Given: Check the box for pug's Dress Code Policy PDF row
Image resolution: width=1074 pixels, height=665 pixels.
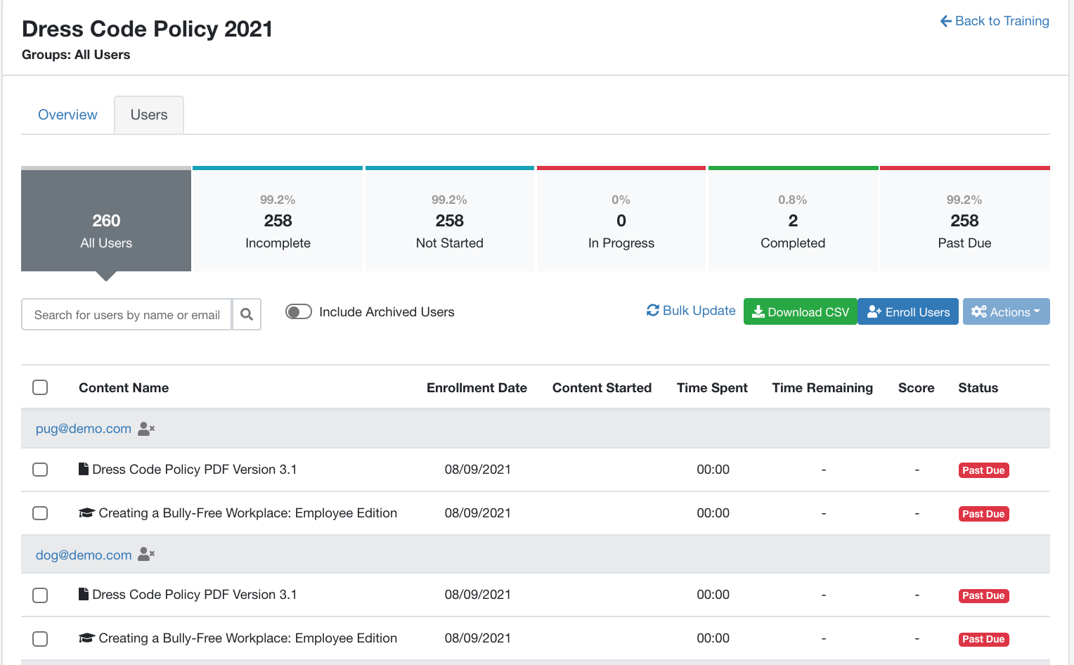Looking at the screenshot, I should coord(40,470).
